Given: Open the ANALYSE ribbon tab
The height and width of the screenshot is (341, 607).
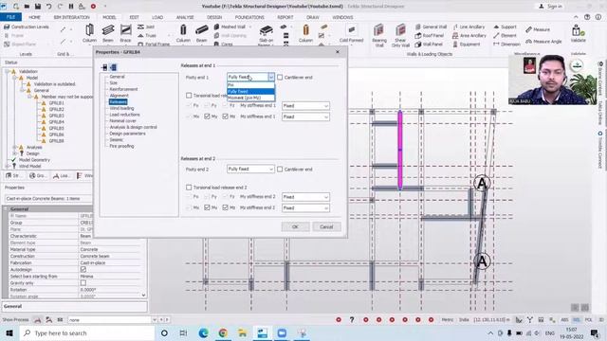Looking at the screenshot, I should coord(185,17).
